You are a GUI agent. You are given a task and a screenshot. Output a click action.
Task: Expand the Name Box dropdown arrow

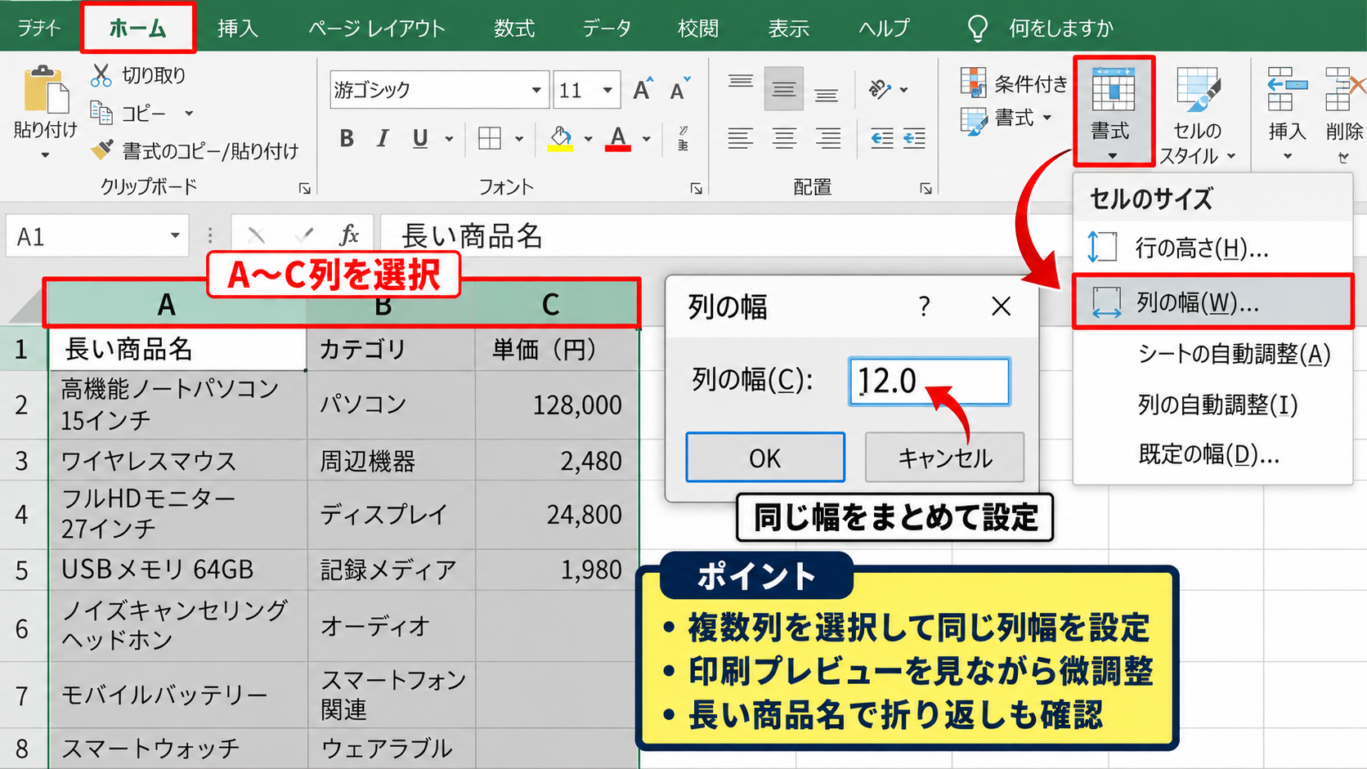pyautogui.click(x=174, y=236)
